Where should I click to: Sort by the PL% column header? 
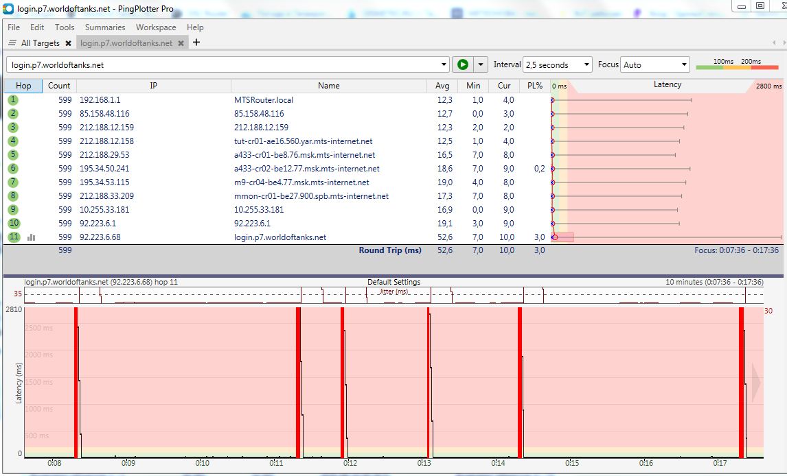pyautogui.click(x=535, y=86)
